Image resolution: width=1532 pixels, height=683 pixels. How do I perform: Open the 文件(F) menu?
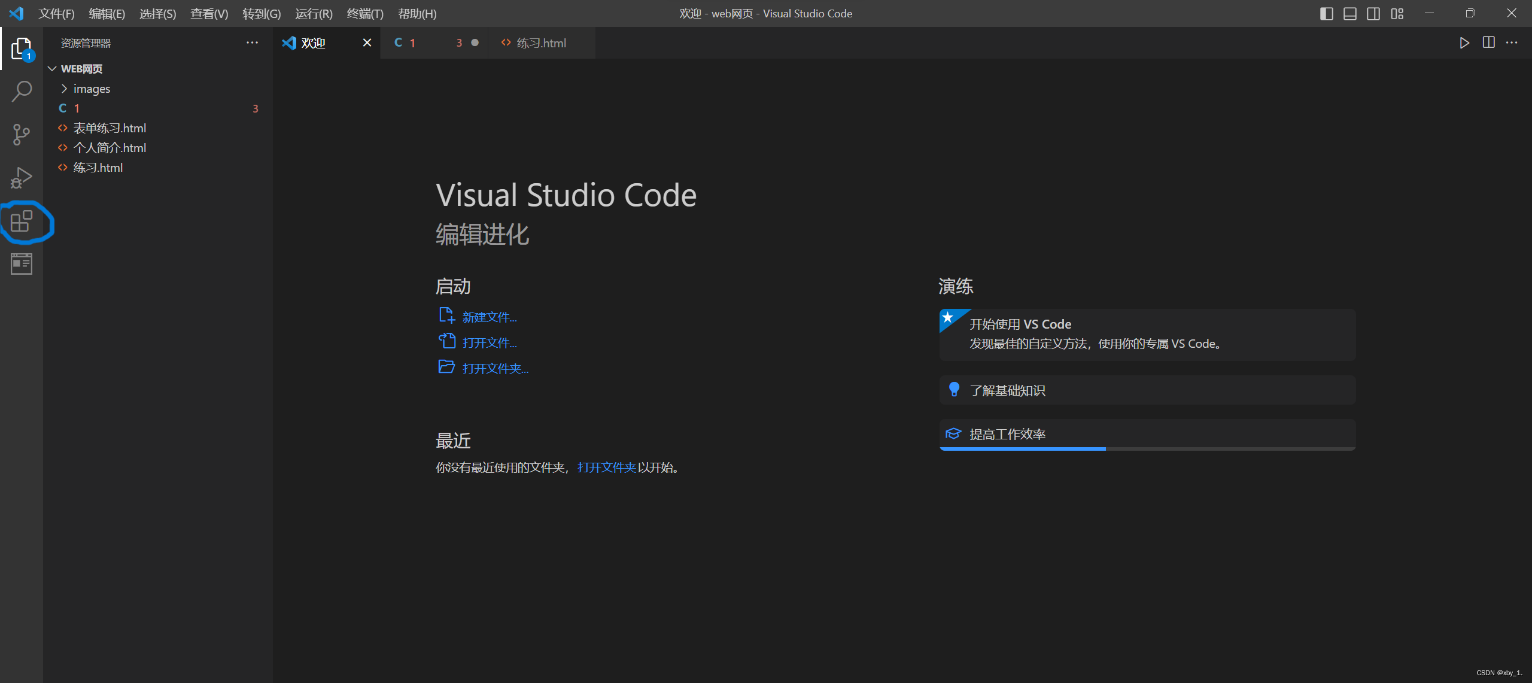pyautogui.click(x=56, y=13)
